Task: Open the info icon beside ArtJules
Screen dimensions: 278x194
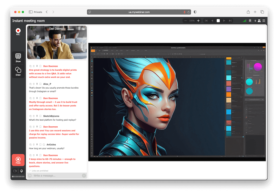Action: [44, 145]
